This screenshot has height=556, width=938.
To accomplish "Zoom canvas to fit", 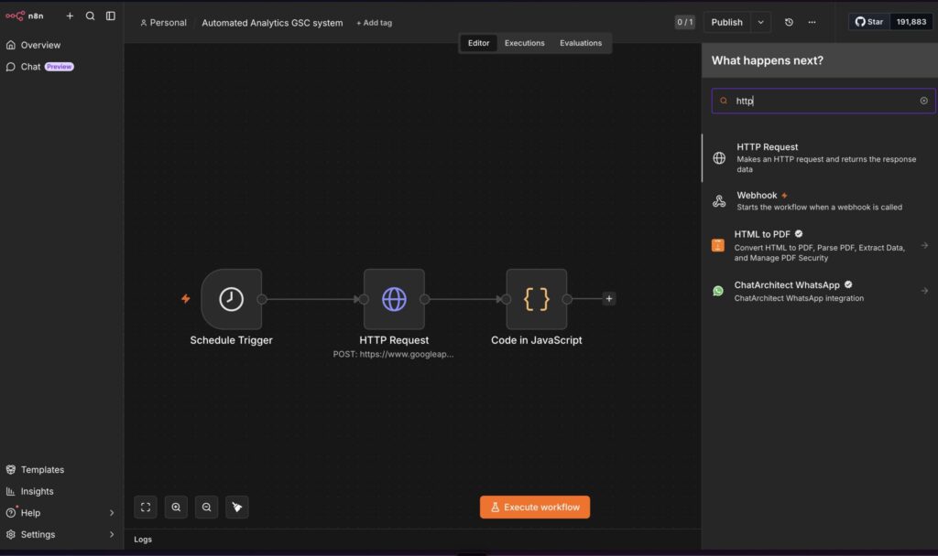I will click(x=146, y=507).
